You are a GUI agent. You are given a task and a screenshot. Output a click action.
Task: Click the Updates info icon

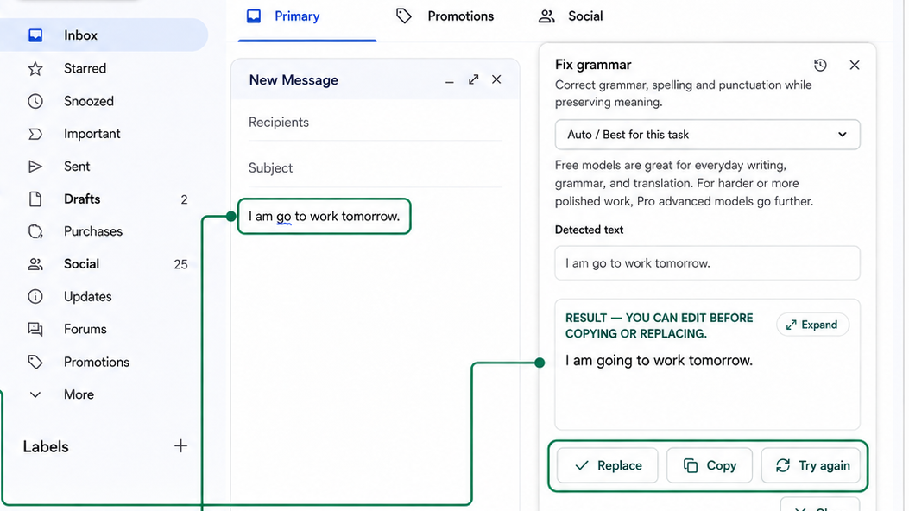[x=35, y=297]
